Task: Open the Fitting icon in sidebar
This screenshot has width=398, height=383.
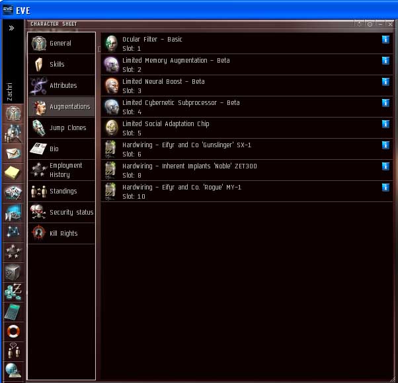Action: pos(13,193)
